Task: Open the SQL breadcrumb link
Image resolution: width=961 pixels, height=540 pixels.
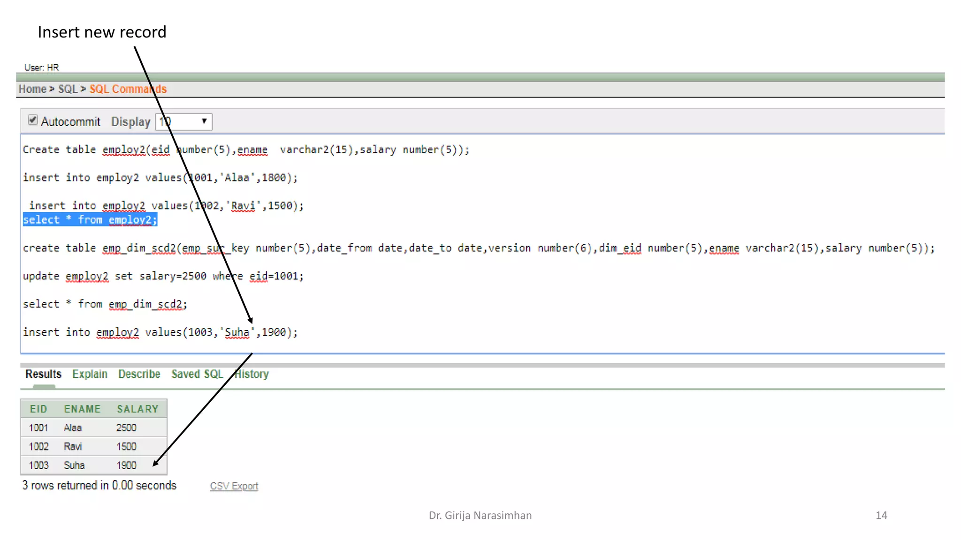Action: tap(68, 89)
